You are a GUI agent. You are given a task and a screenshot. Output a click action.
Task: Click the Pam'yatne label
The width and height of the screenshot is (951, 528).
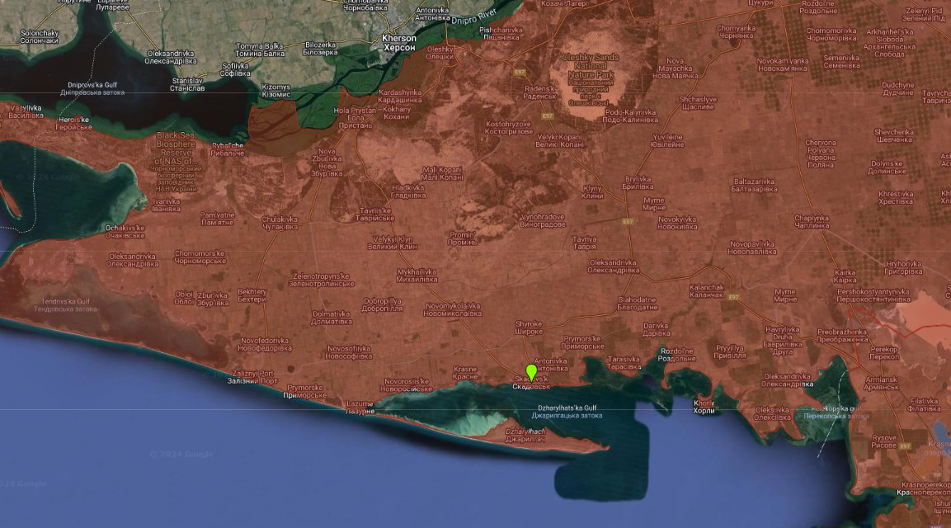[217, 219]
